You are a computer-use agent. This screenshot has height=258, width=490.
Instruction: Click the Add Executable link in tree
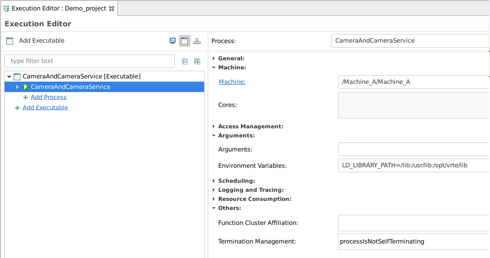(x=45, y=107)
